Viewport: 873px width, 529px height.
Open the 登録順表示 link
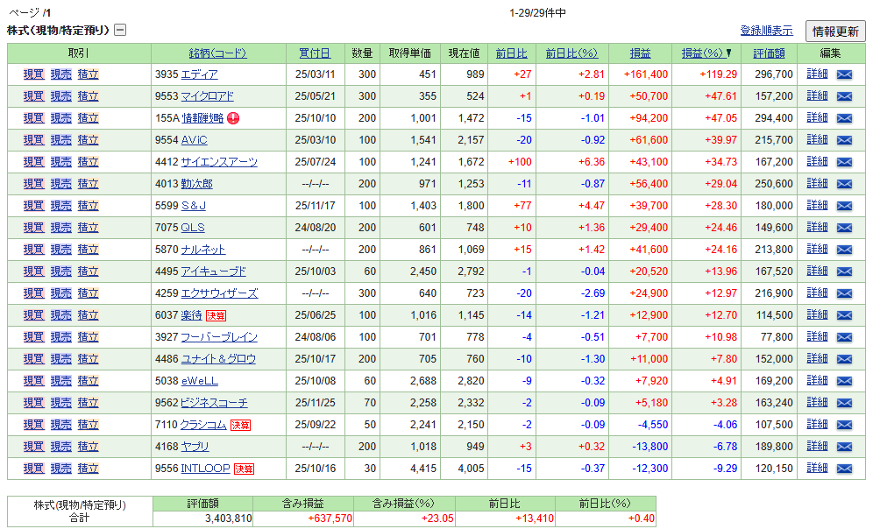click(766, 31)
